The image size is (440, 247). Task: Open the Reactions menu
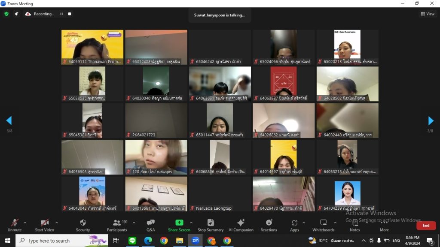coord(269,225)
